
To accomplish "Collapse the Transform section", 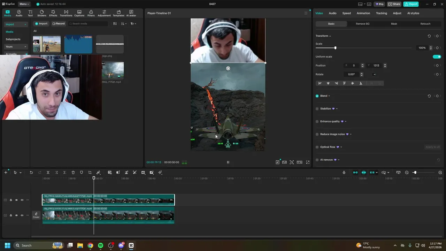I will tap(330, 36).
